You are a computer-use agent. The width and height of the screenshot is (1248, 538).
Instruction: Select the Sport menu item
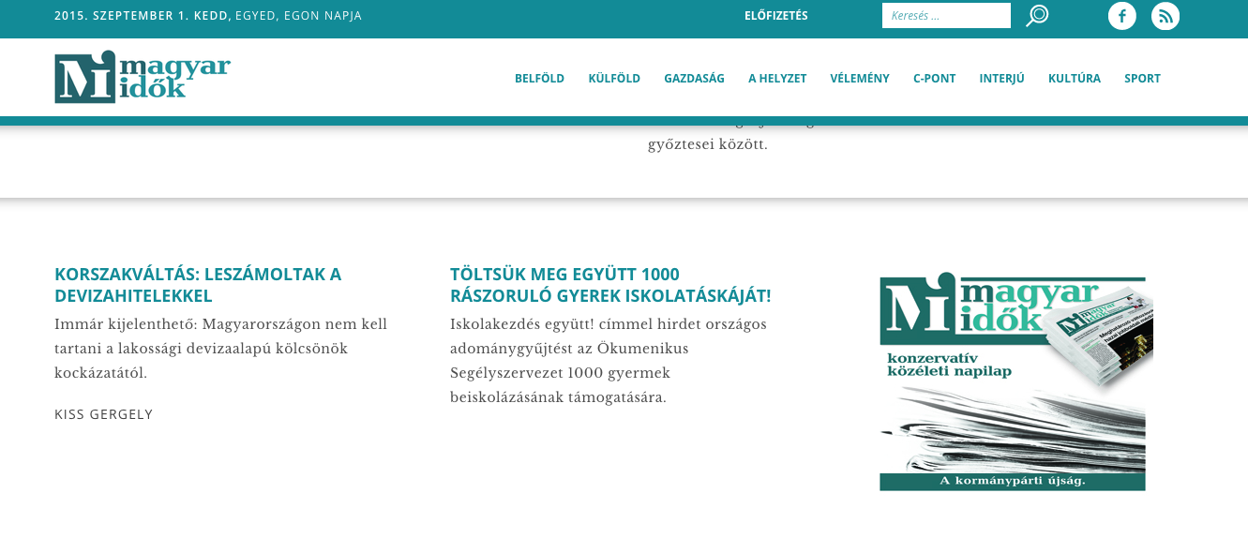coord(1142,79)
